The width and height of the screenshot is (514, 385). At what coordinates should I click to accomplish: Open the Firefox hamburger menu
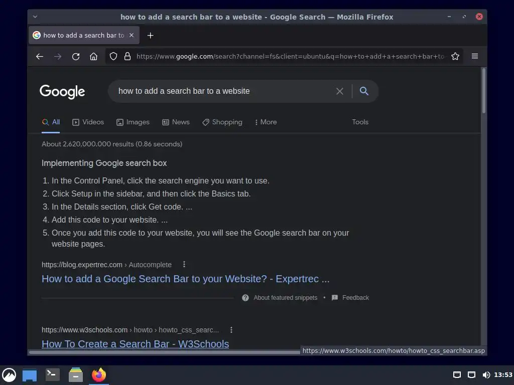[475, 56]
